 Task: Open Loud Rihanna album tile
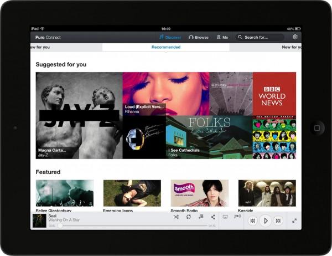(x=166, y=94)
